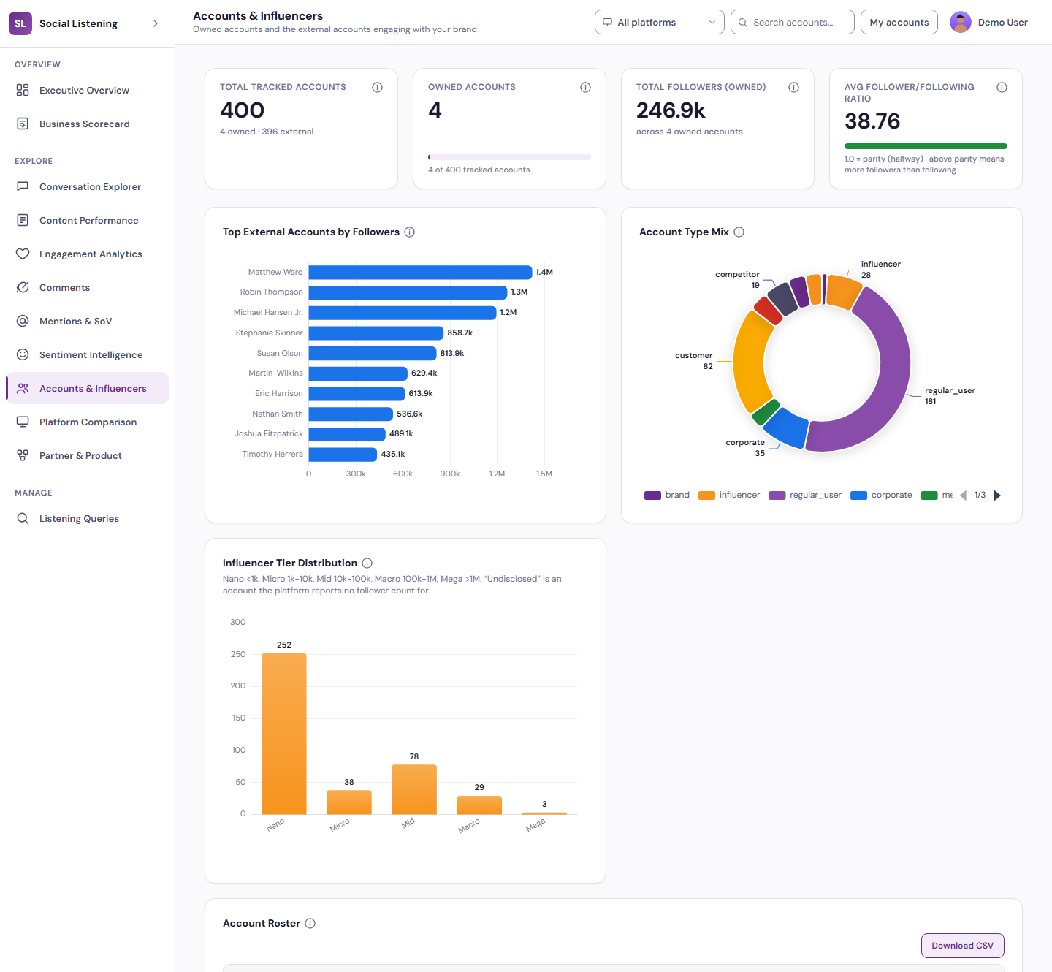Click the Conversation Explorer chat icon
This screenshot has width=1052, height=972.
23,186
